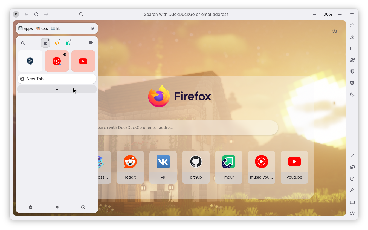
Task: Open the imgur shortcut tile
Action: (x=229, y=167)
